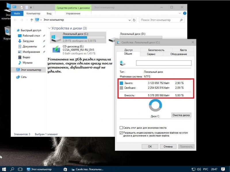The height and width of the screenshot is (172, 230).
Task: Select the 'Этот компьютер' desktop icon
Action: click(6, 11)
